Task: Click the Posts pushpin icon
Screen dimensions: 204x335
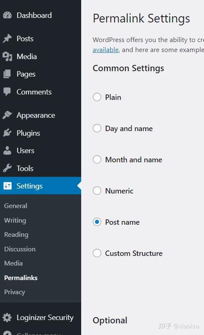Action: tap(7, 38)
